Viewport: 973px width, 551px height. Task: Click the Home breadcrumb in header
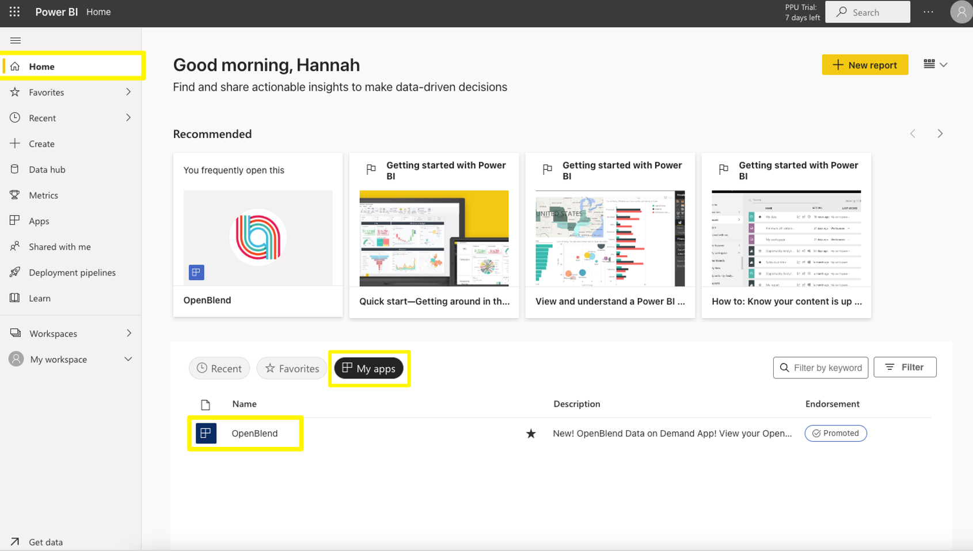[98, 12]
